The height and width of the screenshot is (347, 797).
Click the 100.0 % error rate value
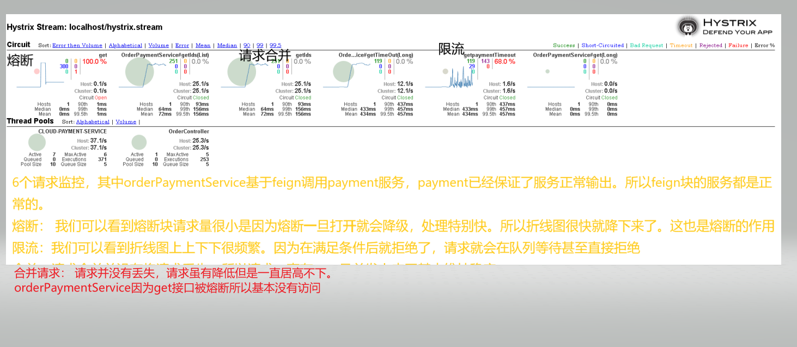[x=94, y=62]
